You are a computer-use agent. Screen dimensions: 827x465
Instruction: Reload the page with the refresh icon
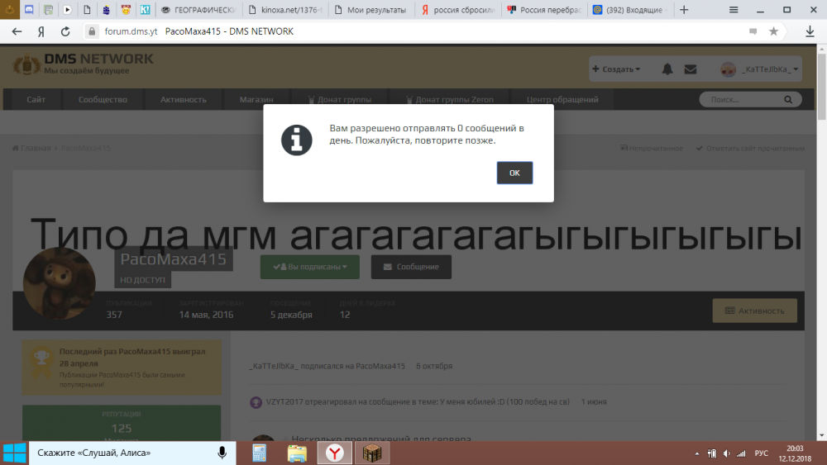(x=65, y=31)
